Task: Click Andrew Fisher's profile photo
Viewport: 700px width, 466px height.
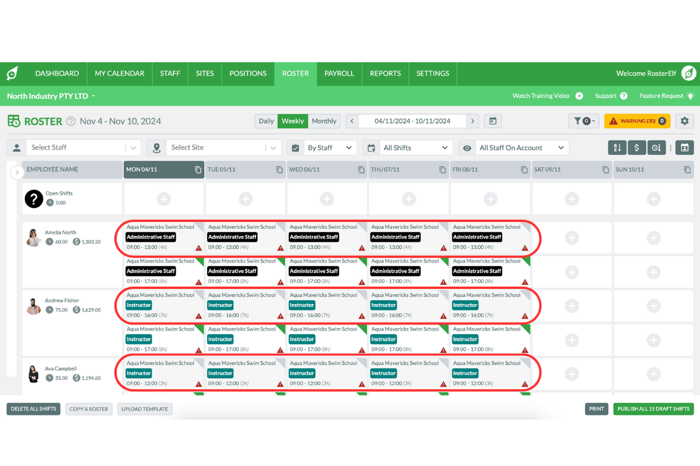Action: pyautogui.click(x=33, y=305)
